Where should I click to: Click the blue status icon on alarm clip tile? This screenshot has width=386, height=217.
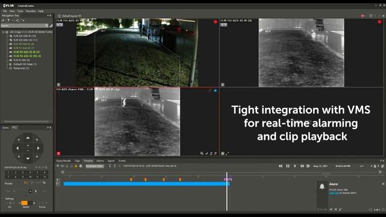point(215,90)
